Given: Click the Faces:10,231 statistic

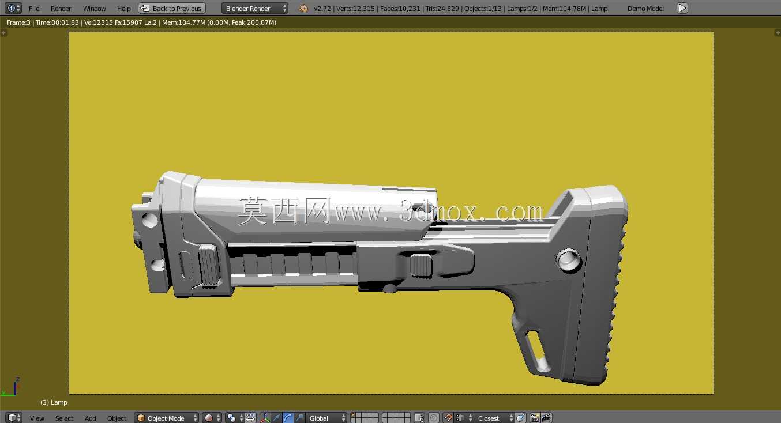Looking at the screenshot, I should click(400, 9).
